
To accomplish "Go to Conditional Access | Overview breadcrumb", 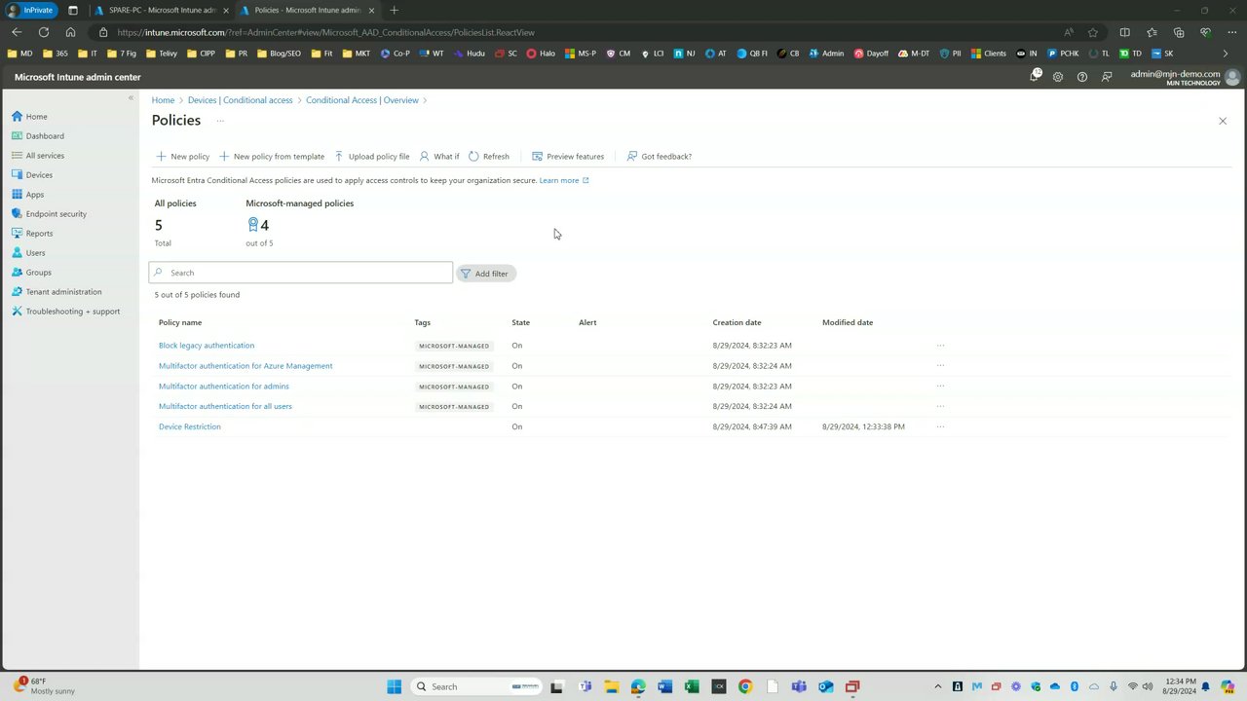I will tap(362, 100).
